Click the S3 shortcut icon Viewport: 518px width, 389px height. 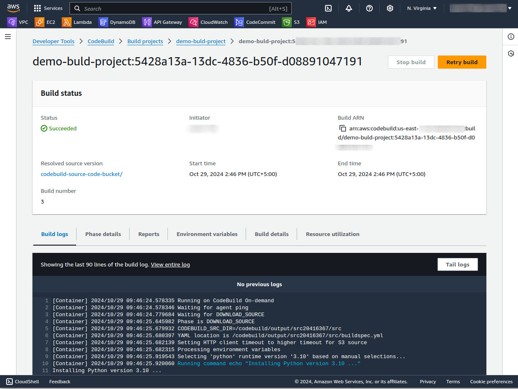pos(287,22)
